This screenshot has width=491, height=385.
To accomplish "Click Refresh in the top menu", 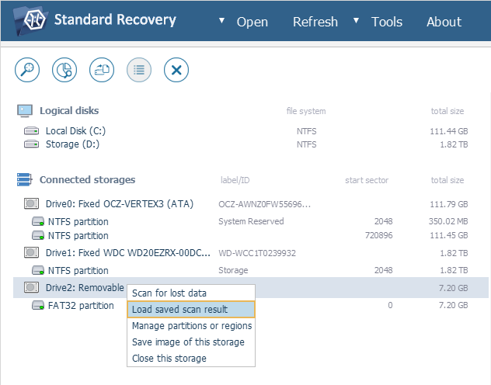I will coord(315,22).
